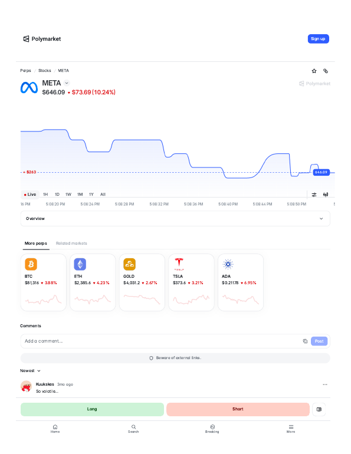The image size is (351, 454).
Task: Open More menu in bottom navigation
Action: 291,429
